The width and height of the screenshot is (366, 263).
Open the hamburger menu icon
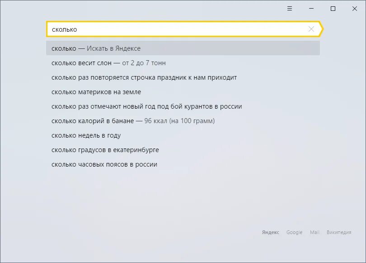click(290, 9)
